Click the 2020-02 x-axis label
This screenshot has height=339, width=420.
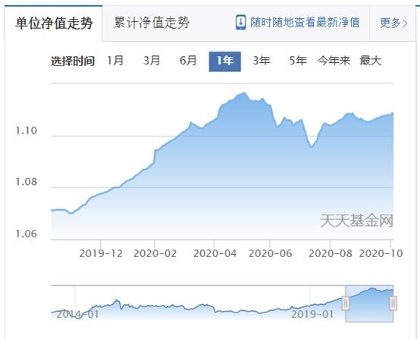[155, 253]
